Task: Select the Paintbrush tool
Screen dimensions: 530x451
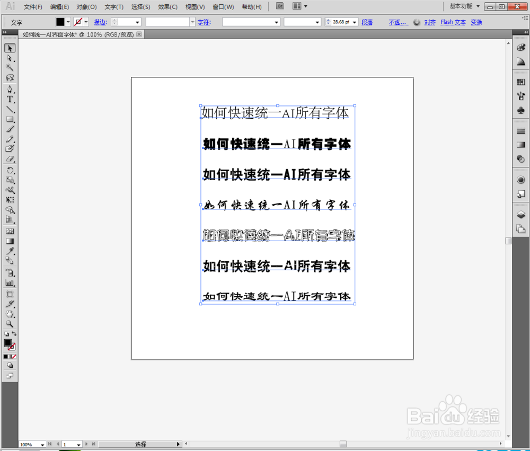Action: click(x=10, y=129)
